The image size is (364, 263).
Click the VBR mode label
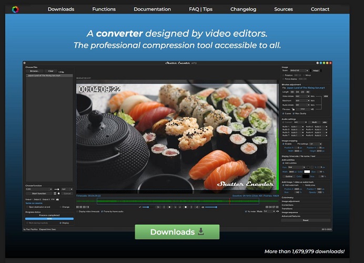point(326,96)
